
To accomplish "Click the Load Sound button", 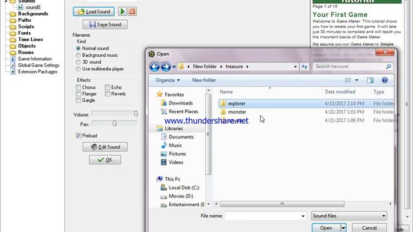I will (x=94, y=12).
